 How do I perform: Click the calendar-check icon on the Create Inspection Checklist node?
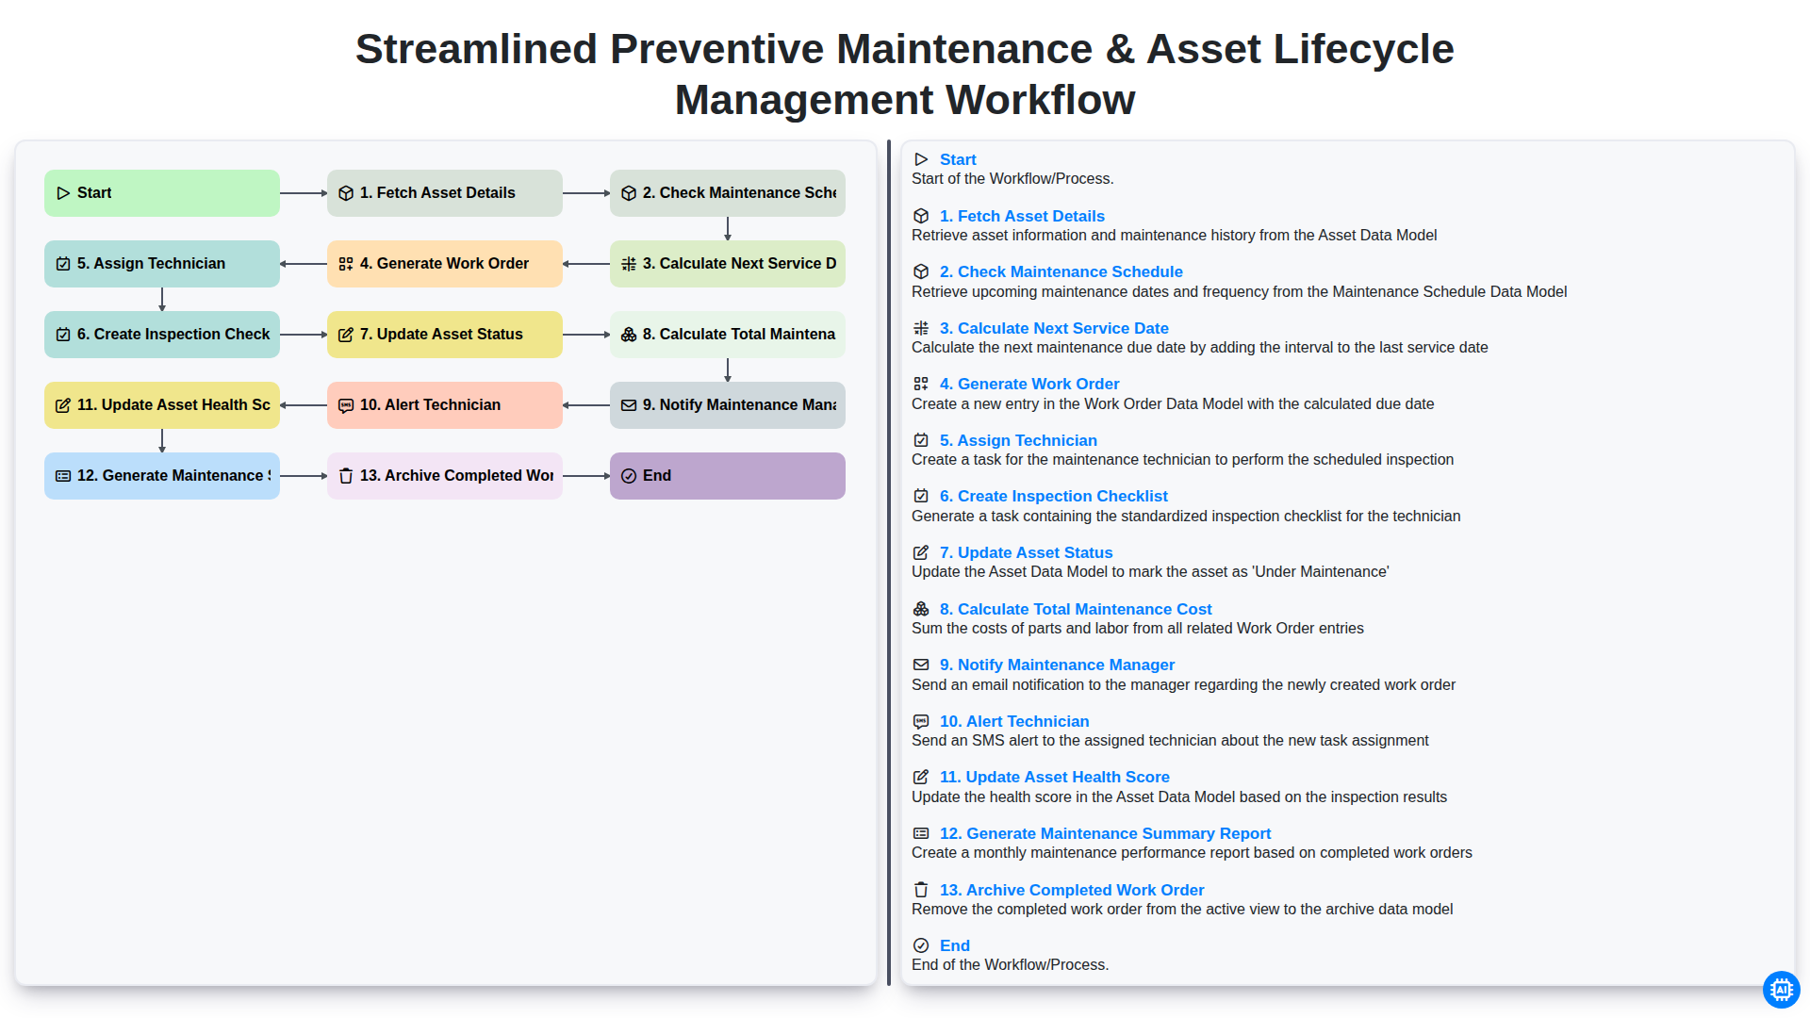click(x=63, y=335)
